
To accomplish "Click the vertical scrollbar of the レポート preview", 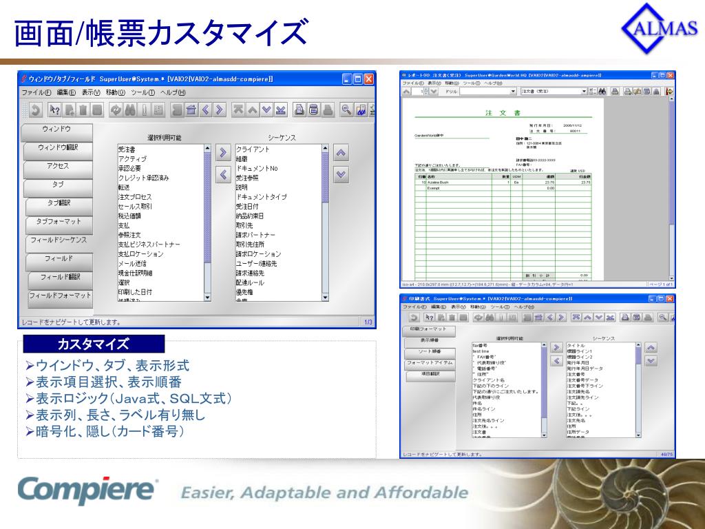I will click(672, 188).
